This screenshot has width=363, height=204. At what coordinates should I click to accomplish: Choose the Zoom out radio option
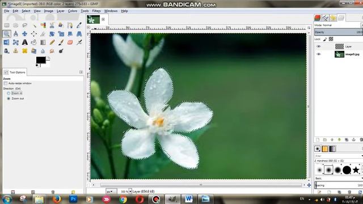[x=9, y=99]
